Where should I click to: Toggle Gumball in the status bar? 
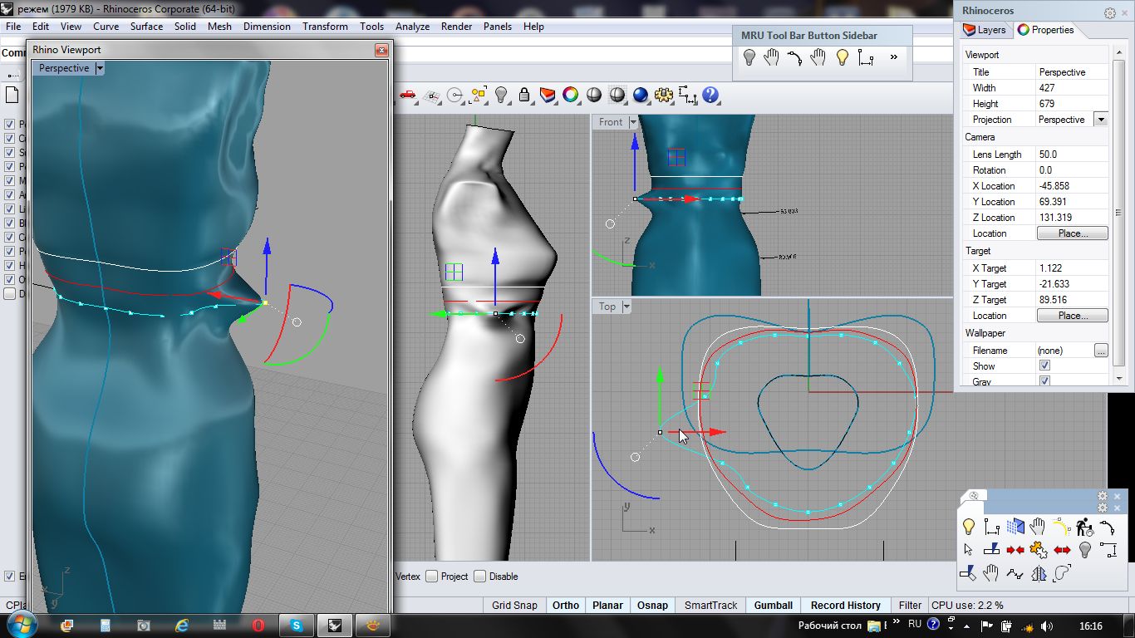[773, 606]
